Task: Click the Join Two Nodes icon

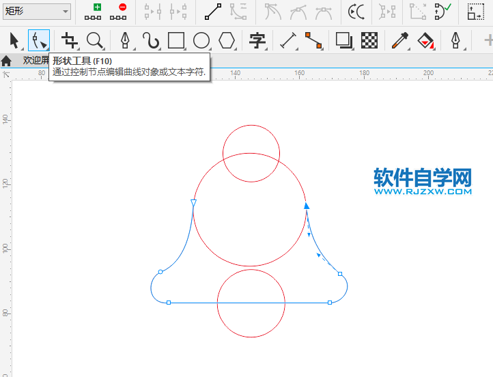Action: tap(153, 12)
